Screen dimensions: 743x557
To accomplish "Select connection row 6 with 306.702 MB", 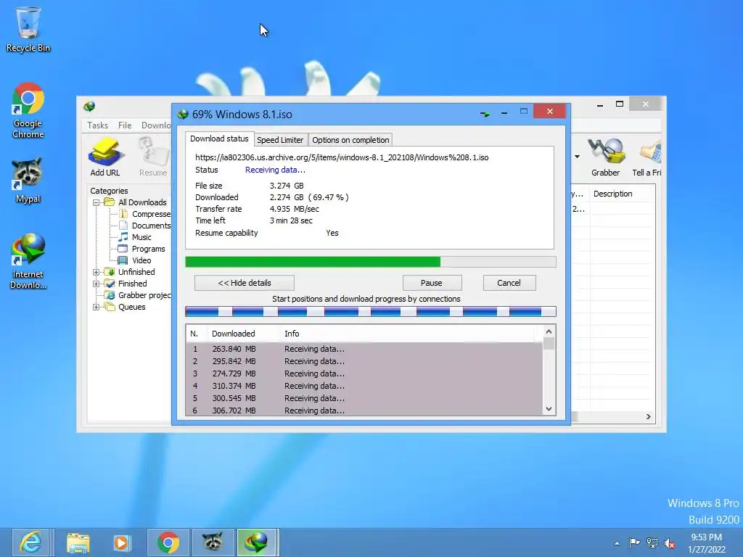I will point(364,410).
